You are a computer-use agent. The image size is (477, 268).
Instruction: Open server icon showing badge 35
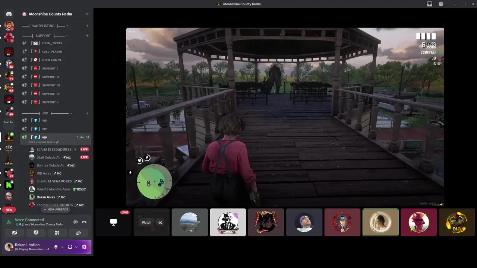(9, 64)
